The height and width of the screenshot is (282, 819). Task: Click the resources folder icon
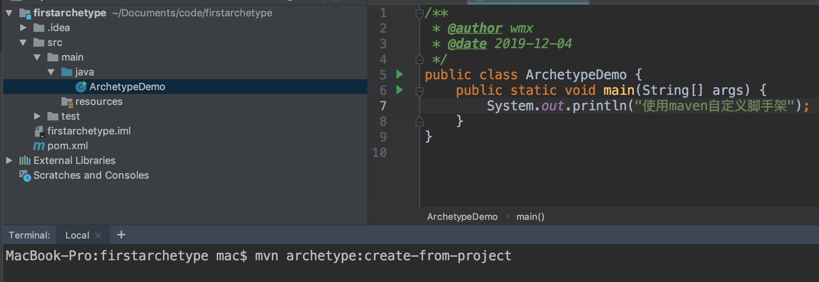pyautogui.click(x=67, y=102)
